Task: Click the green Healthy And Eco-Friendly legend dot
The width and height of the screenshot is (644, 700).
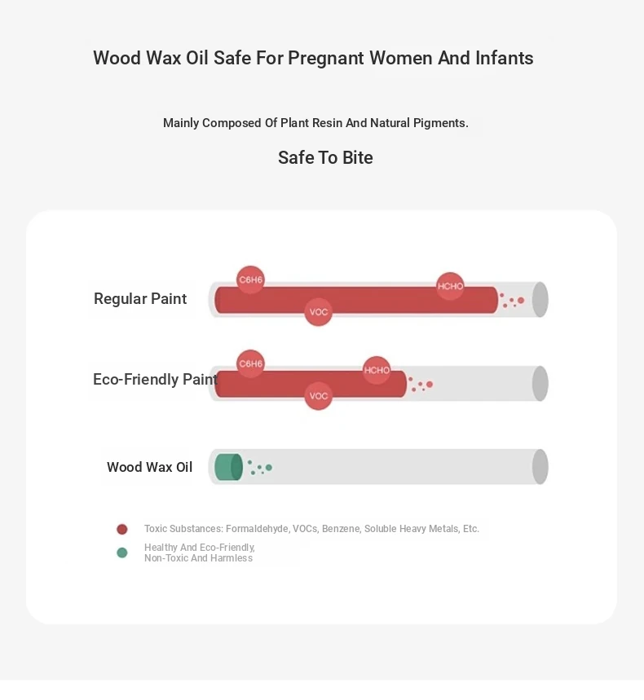Action: (122, 553)
